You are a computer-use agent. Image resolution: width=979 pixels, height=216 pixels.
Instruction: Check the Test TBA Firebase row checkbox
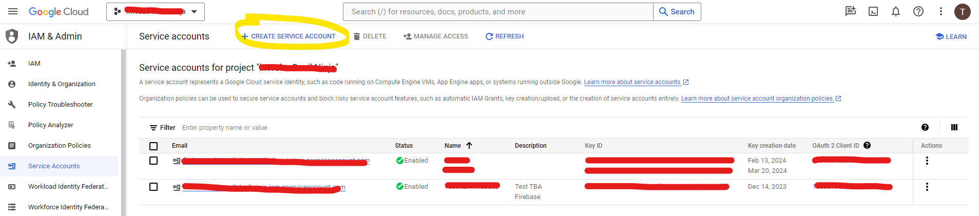[153, 187]
